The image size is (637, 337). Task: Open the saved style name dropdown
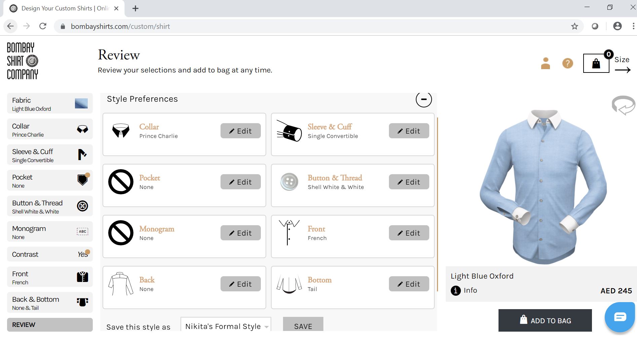[266, 327]
